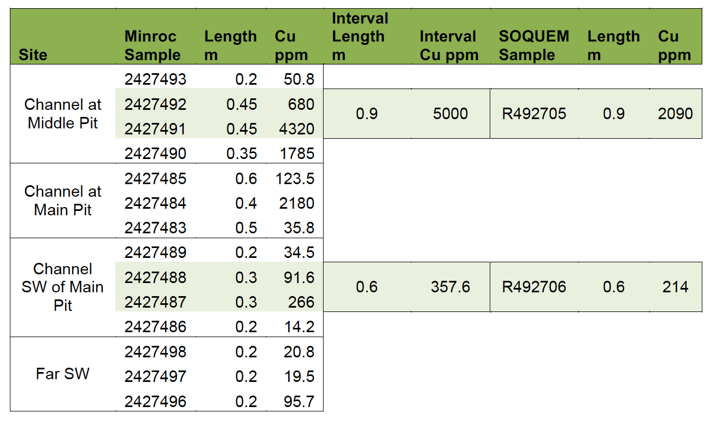The image size is (716, 424).
Task: Select the Cu value 50.8
Action: point(299,79)
